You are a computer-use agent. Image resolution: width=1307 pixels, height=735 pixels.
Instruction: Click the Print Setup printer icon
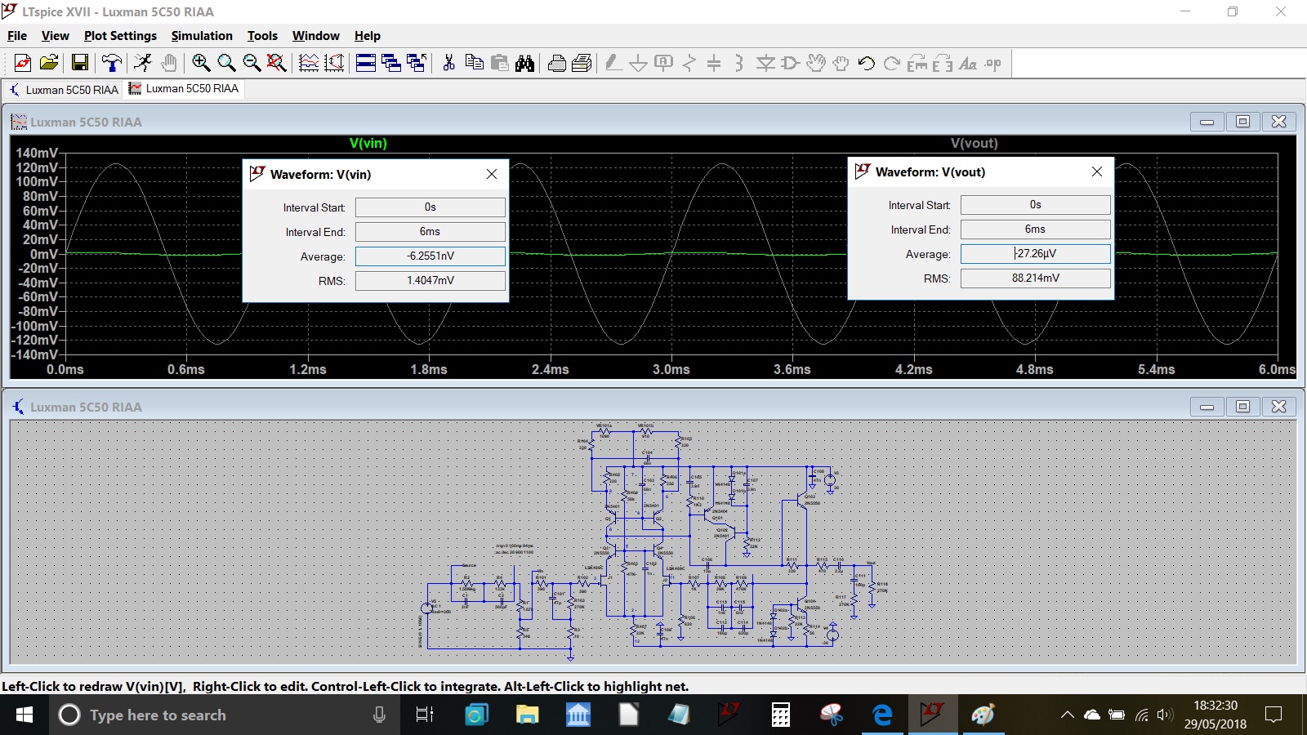click(x=557, y=63)
